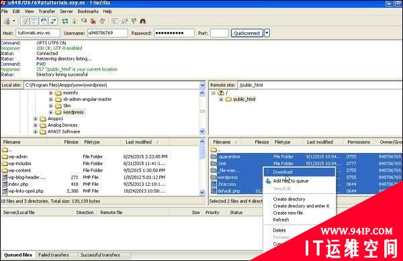The height and width of the screenshot is (261, 403).
Task: Toggle synchronized browsing icon
Action: [x=134, y=21]
